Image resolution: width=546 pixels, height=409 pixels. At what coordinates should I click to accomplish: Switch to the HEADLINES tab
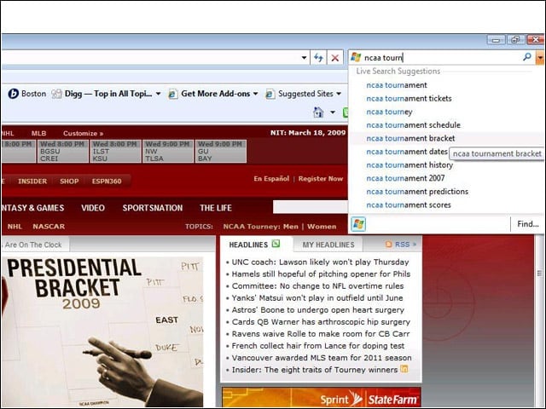[x=248, y=245]
